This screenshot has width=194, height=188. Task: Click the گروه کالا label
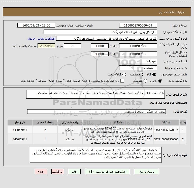tap(180, 112)
